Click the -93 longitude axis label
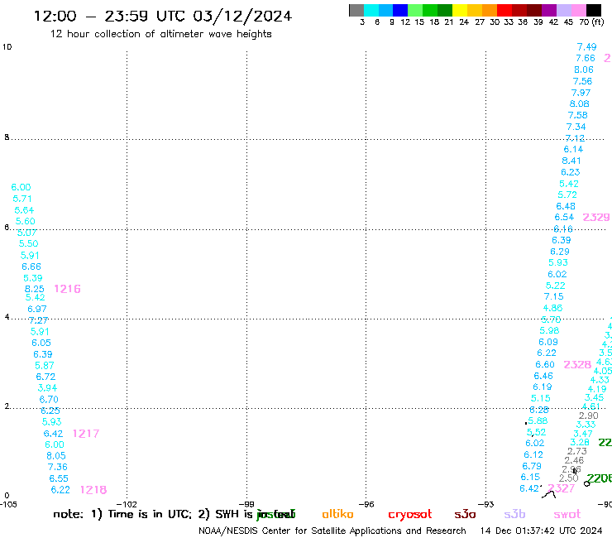This screenshot has width=612, height=538. (x=485, y=504)
